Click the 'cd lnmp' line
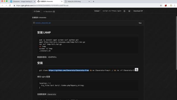 (42, 46)
